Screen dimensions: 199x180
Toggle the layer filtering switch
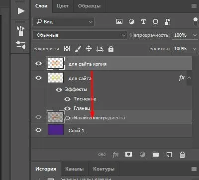(196, 21)
